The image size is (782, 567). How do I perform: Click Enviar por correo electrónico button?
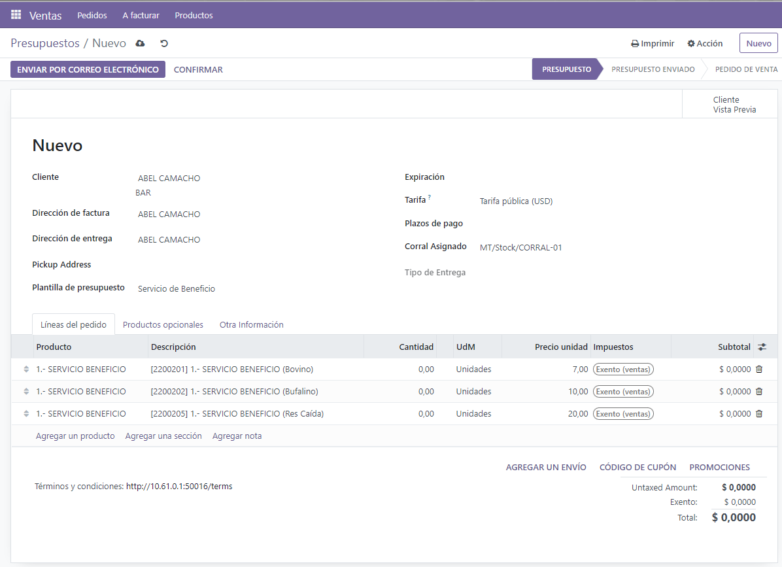coord(88,69)
